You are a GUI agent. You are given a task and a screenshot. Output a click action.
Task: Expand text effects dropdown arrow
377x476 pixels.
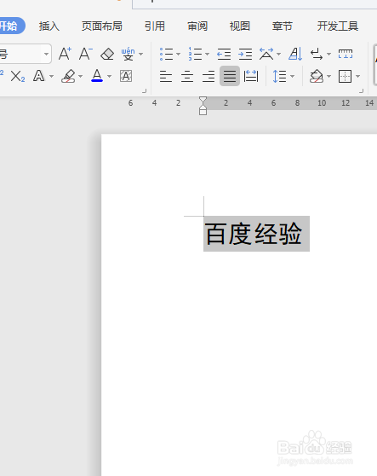click(x=51, y=76)
